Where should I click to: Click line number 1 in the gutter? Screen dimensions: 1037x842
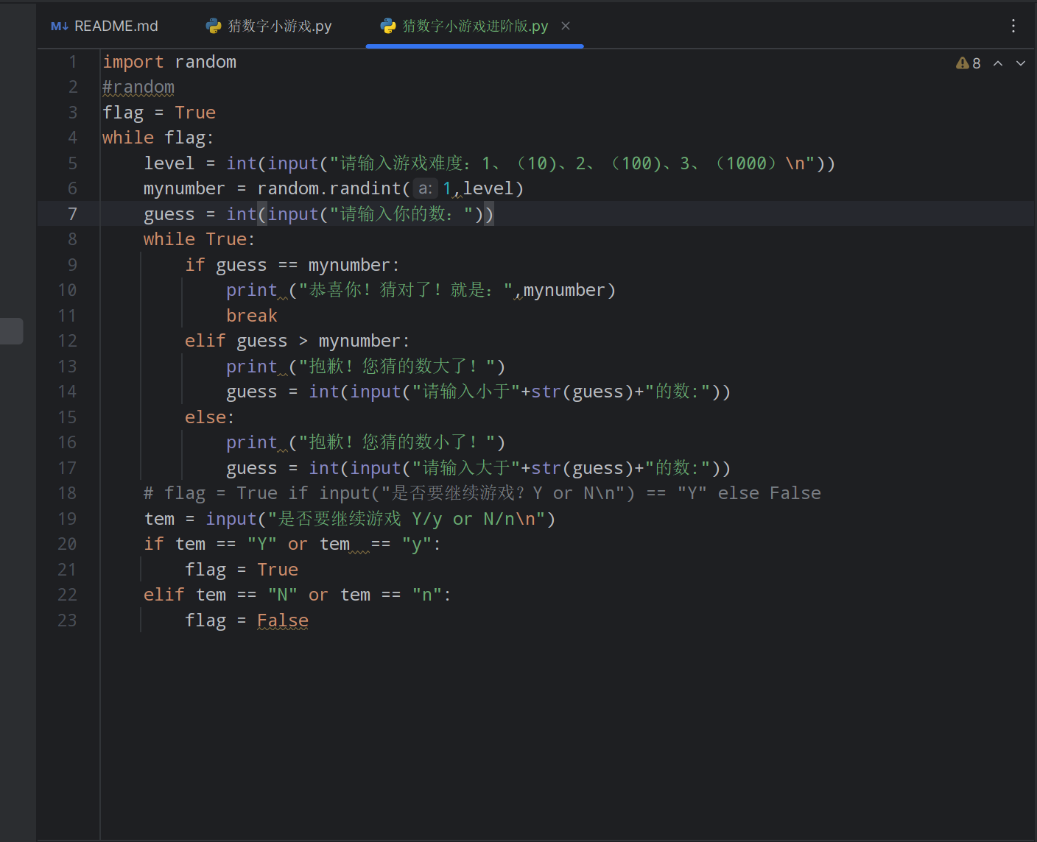(x=72, y=62)
